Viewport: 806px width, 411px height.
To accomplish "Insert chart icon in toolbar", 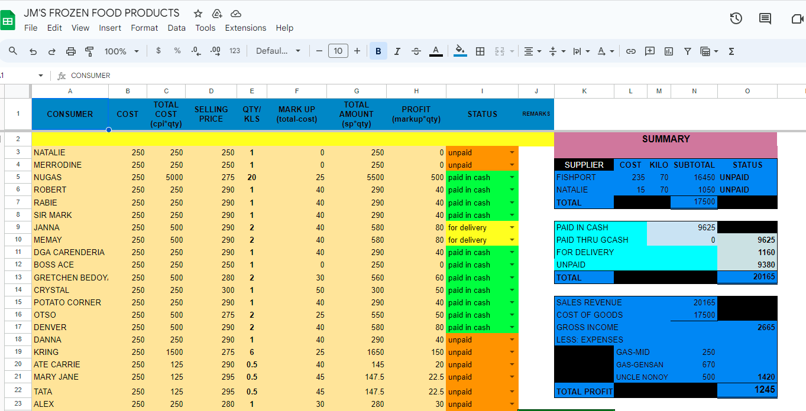I will (x=669, y=51).
